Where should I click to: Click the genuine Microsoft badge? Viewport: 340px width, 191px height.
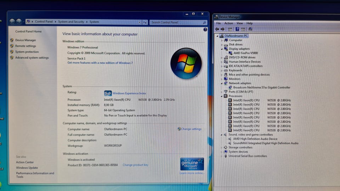192,164
